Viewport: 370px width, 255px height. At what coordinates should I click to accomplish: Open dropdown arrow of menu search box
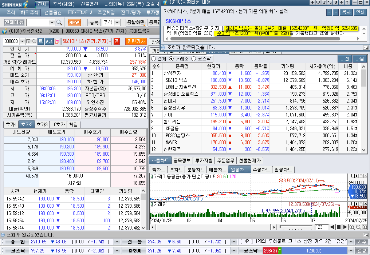pyautogui.click(x=52, y=23)
